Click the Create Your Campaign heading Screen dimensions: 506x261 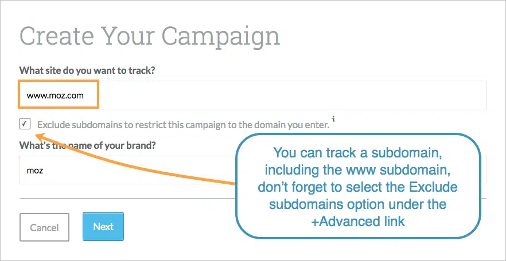coord(149,35)
